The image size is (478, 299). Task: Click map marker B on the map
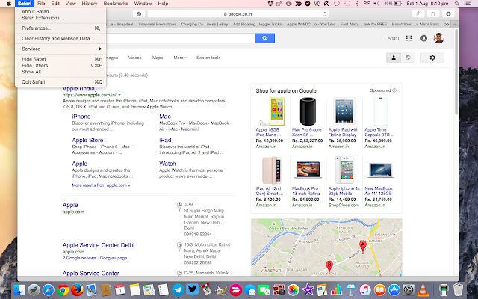329,267
